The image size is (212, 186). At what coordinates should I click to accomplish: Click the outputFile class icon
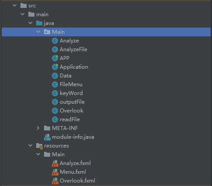coord(55,102)
